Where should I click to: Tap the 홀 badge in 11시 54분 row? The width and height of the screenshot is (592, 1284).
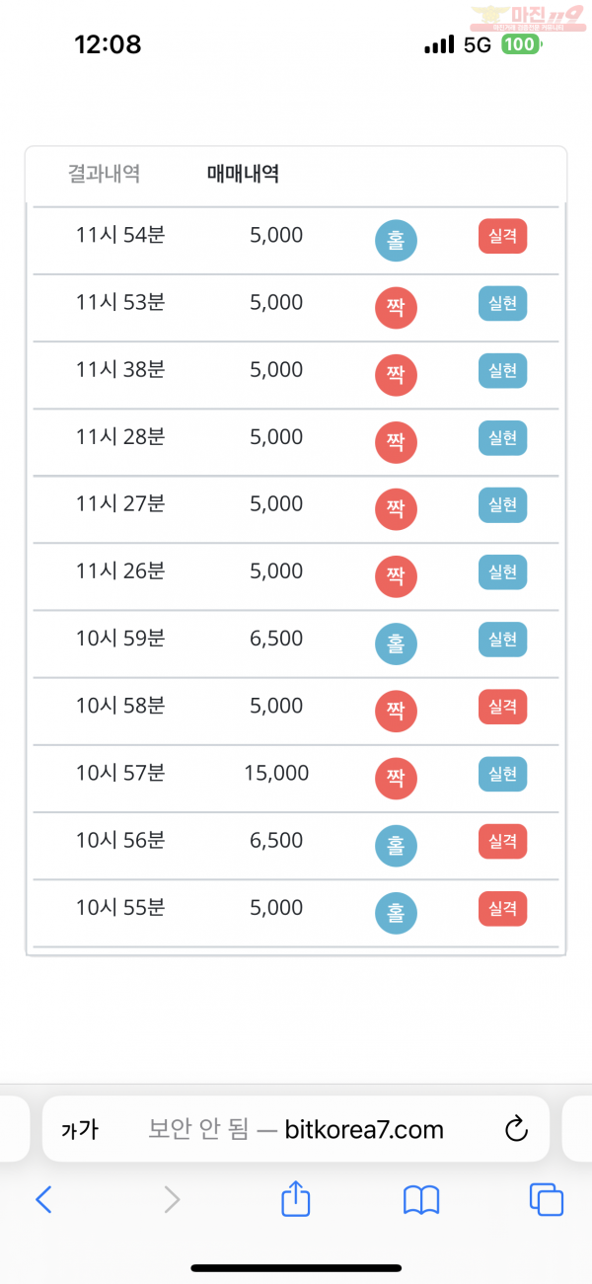click(x=396, y=241)
